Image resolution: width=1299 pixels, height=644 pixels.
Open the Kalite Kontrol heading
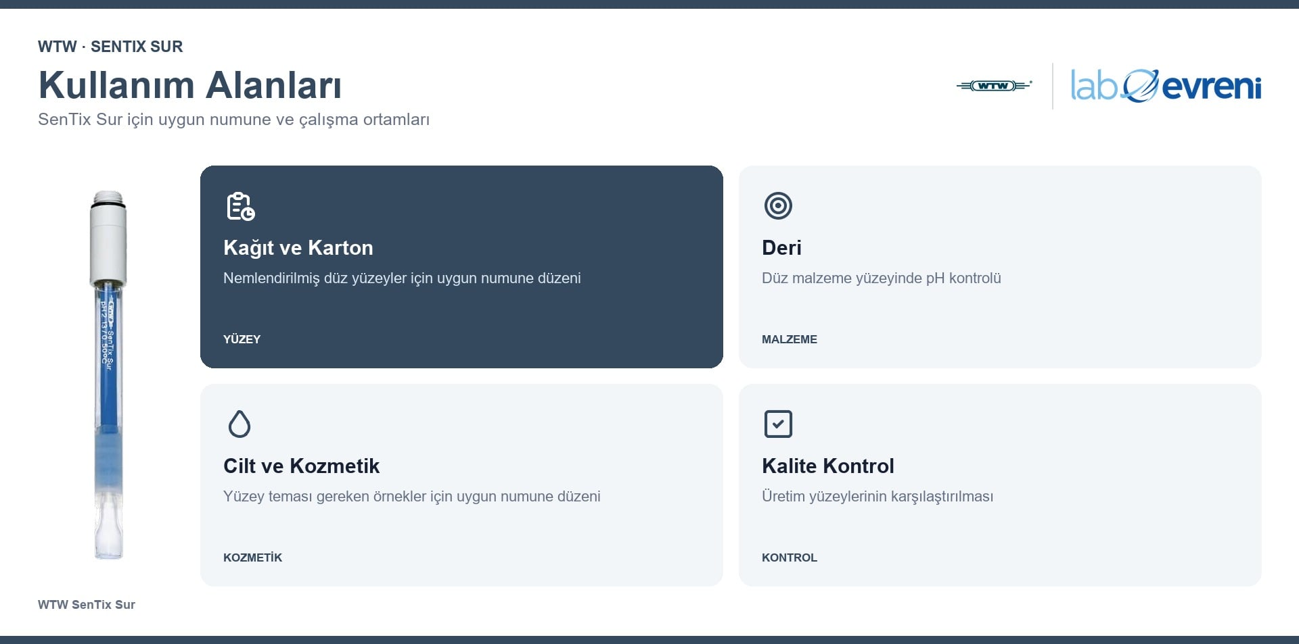(827, 466)
